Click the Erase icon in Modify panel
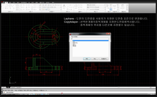Viewport: 157px width, 97px height. [40, 5]
